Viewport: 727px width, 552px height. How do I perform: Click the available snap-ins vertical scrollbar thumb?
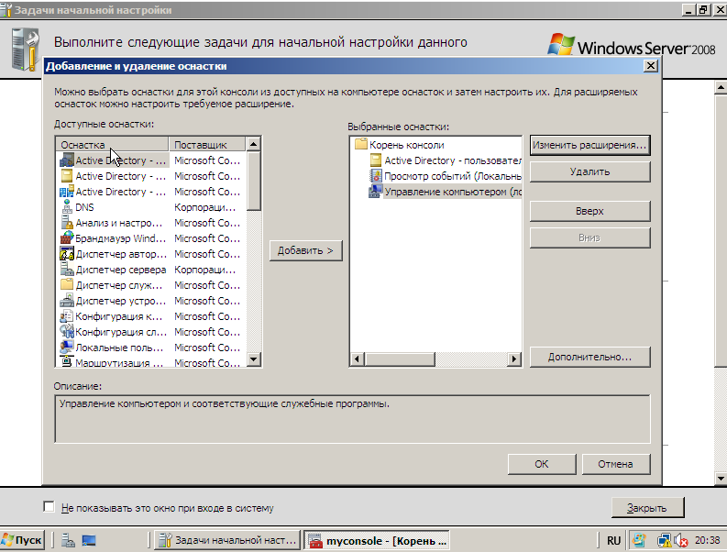click(254, 181)
